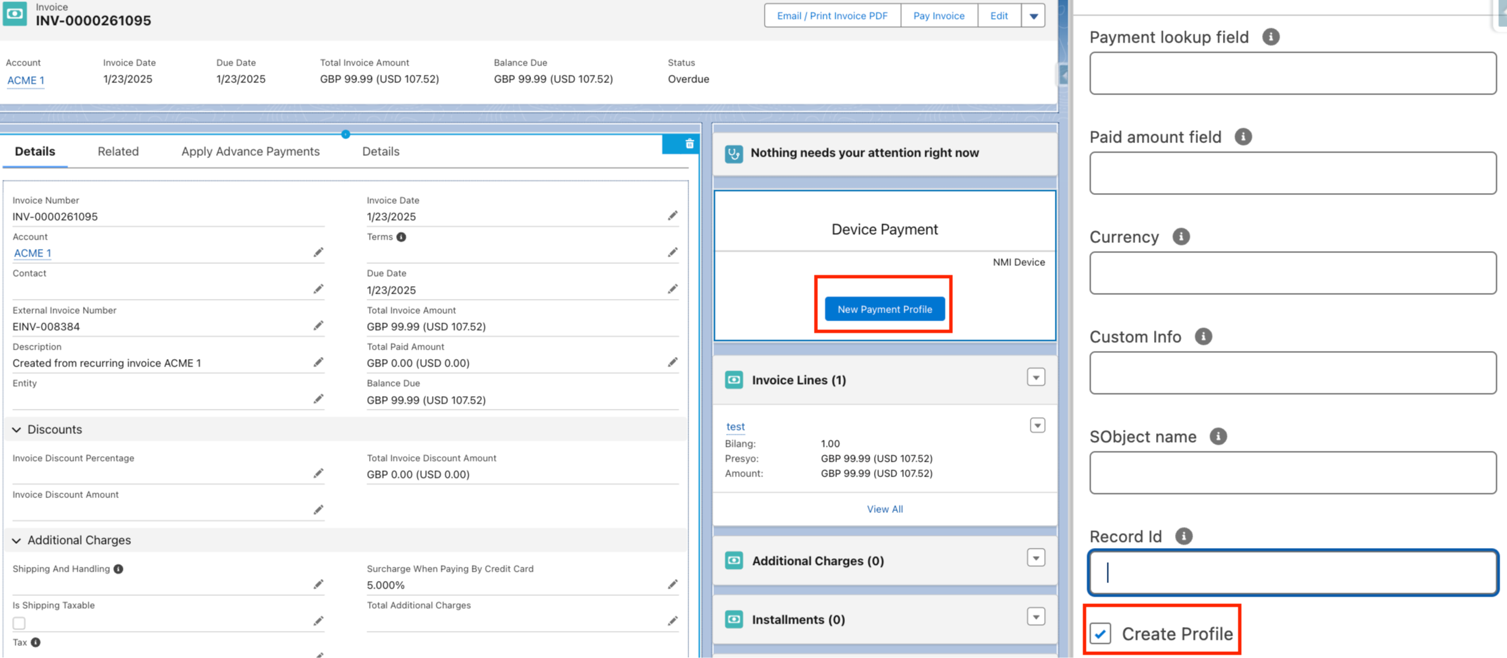Click the Currency input field

tap(1292, 273)
